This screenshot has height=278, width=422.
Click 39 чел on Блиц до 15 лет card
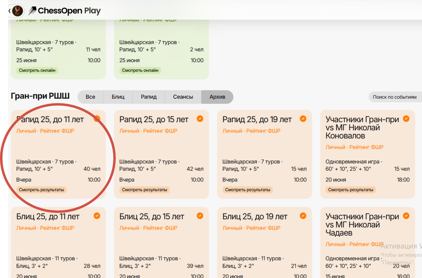coord(195,266)
